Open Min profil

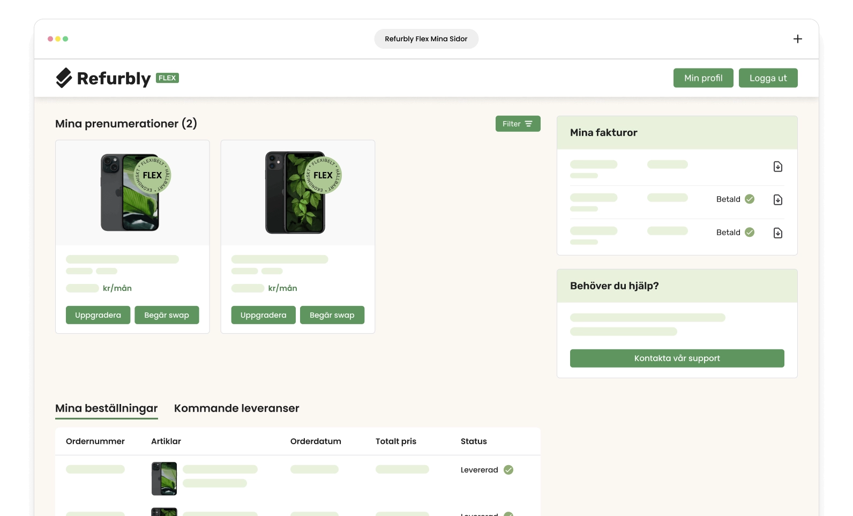pos(703,78)
